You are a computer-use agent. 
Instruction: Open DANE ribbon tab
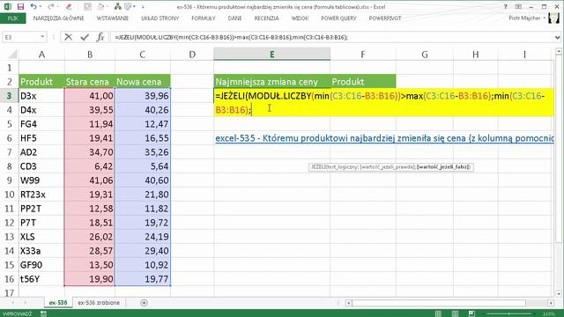tap(234, 18)
